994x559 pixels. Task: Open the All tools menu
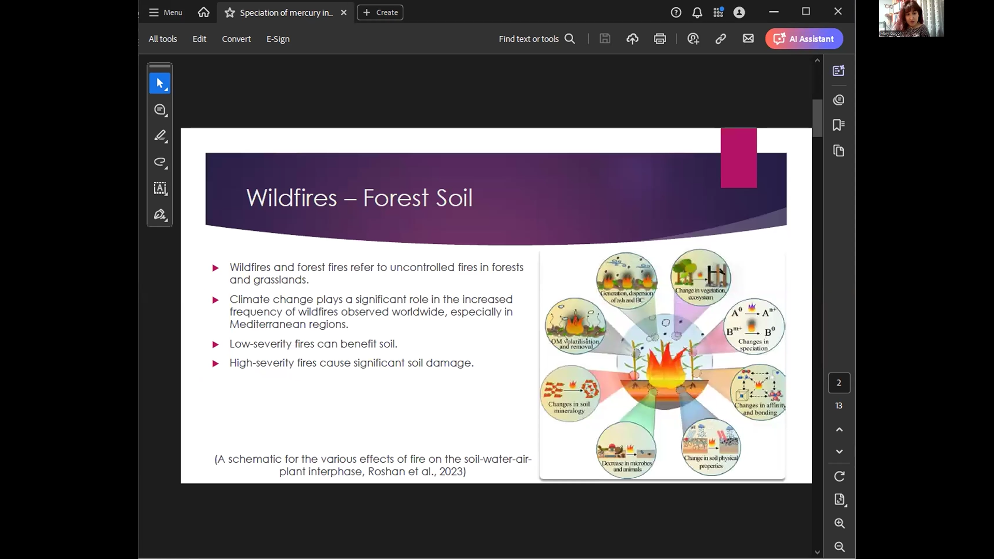pyautogui.click(x=163, y=39)
